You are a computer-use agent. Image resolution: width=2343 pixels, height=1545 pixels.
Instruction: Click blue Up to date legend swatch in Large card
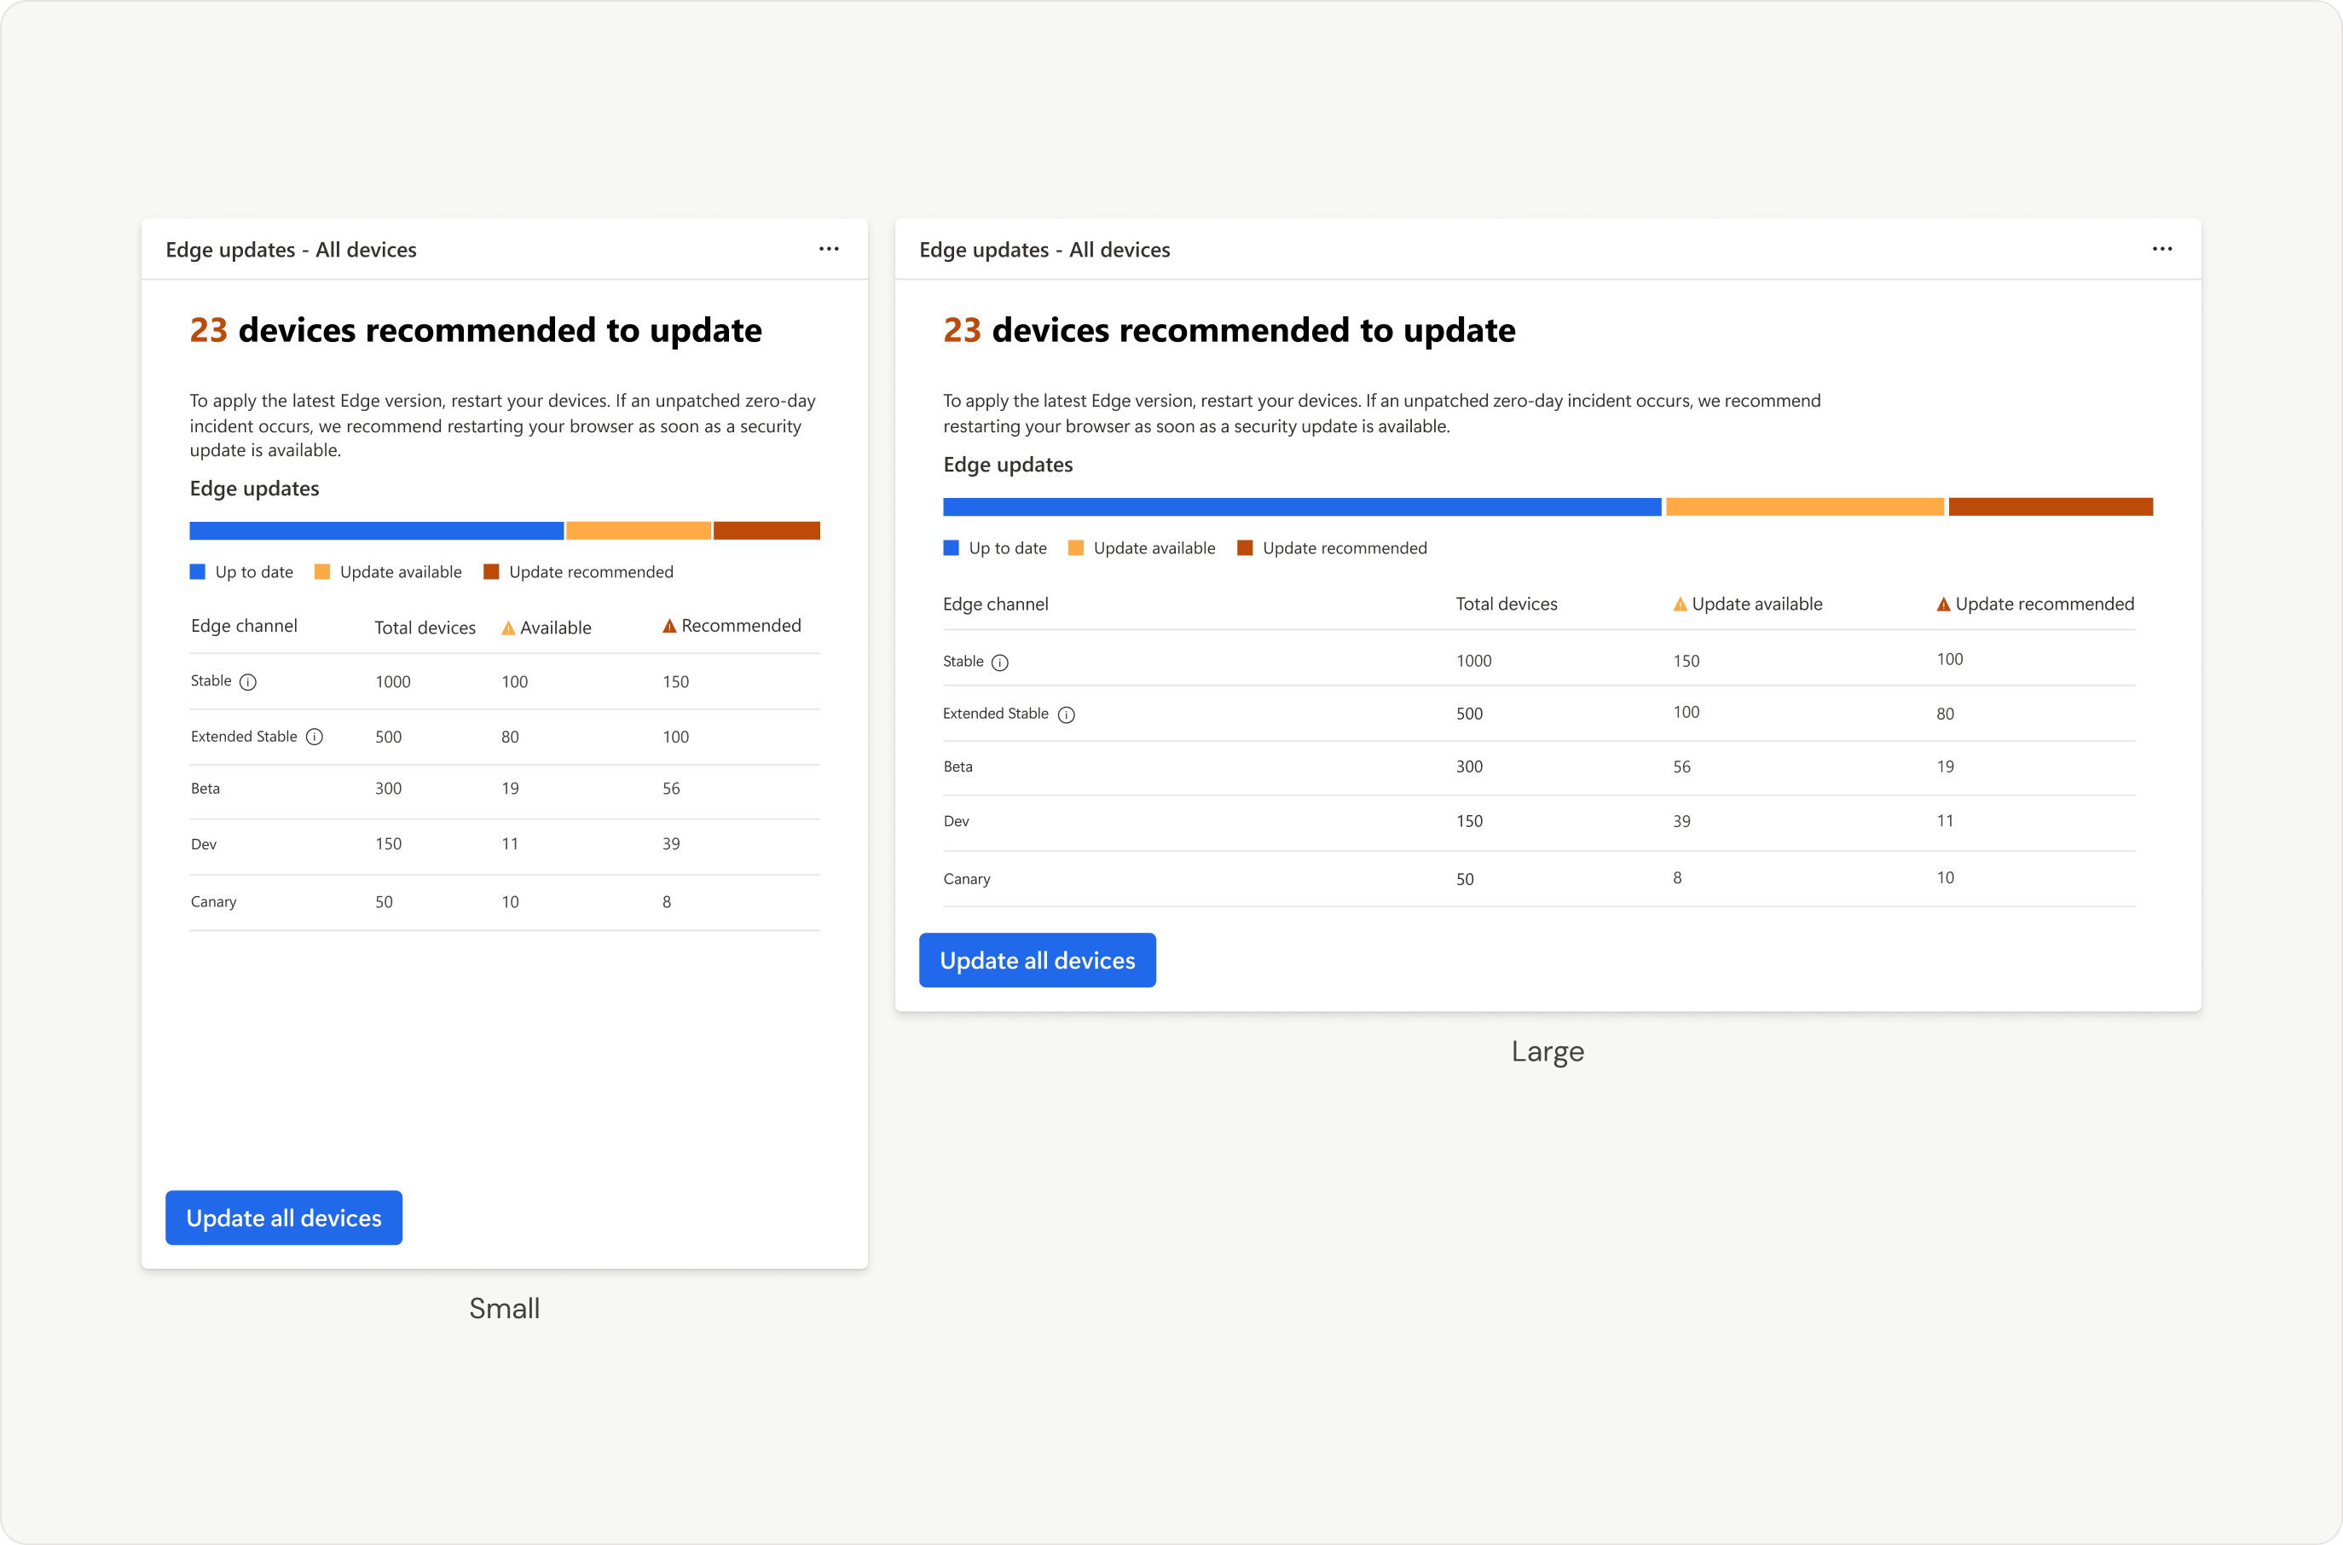pyautogui.click(x=951, y=548)
